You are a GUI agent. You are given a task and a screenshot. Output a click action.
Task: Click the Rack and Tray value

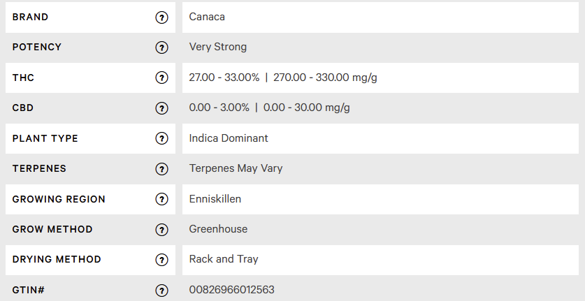(x=224, y=259)
